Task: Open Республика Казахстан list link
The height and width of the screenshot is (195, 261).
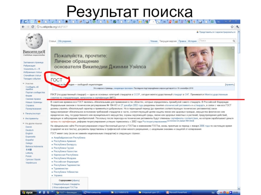Action: pyautogui.click(x=66, y=151)
